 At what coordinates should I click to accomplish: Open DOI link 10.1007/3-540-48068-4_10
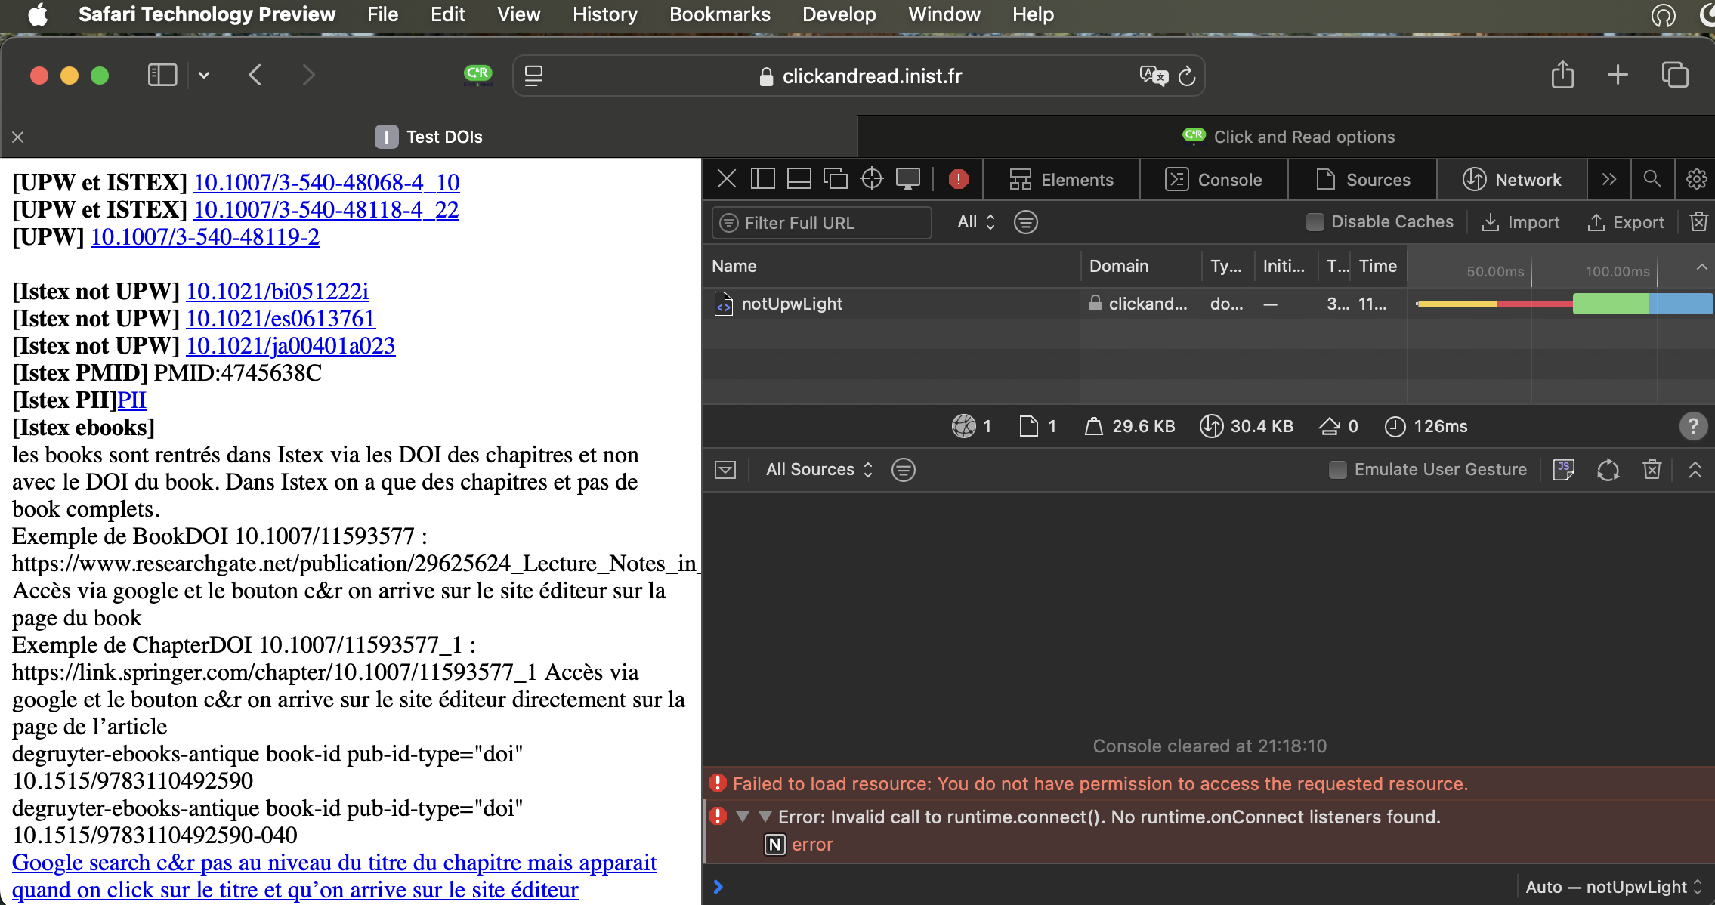click(326, 182)
